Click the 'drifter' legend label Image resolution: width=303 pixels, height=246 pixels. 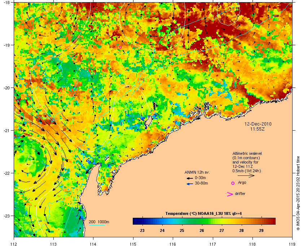[x=240, y=194]
